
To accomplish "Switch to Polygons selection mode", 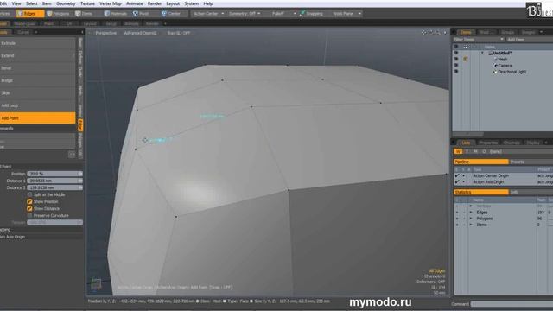I will point(58,14).
